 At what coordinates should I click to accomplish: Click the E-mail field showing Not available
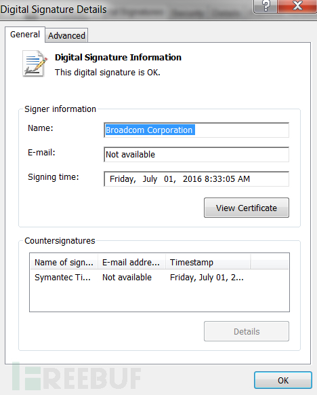196,155
